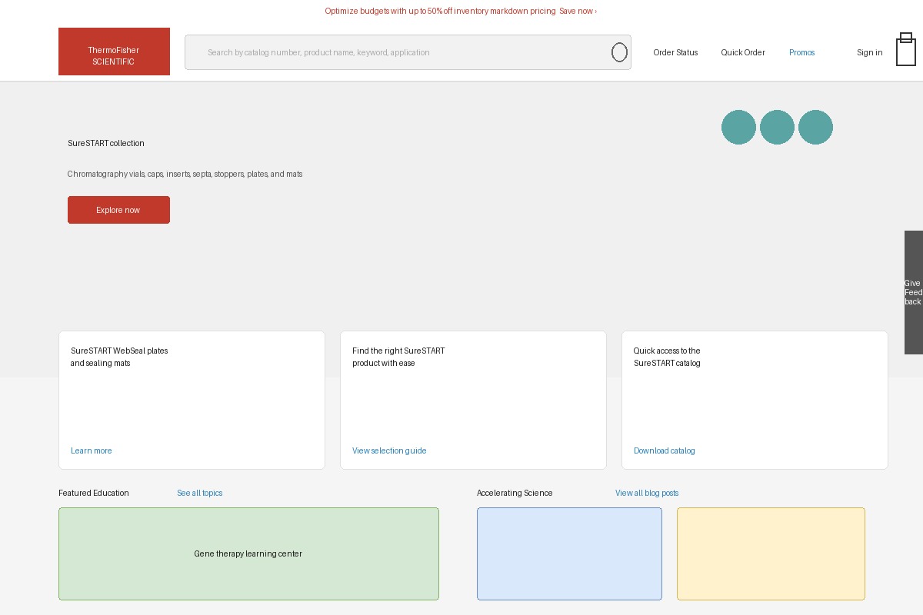
Task: Open the Order Status menu item
Action: click(675, 52)
